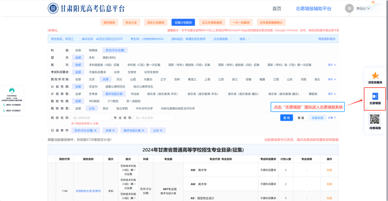The image size is (388, 201).
Task: Check the 007专业组 group checkbox
Action: click(160, 189)
